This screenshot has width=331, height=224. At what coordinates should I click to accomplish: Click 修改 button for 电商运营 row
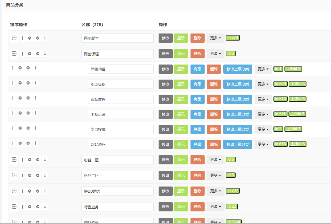point(165,114)
